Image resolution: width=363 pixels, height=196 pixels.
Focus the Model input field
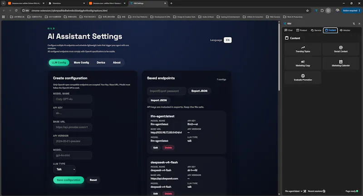pyautogui.click(x=73, y=155)
